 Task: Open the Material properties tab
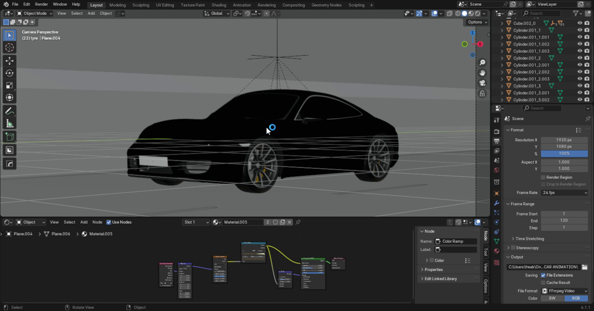[x=496, y=251]
